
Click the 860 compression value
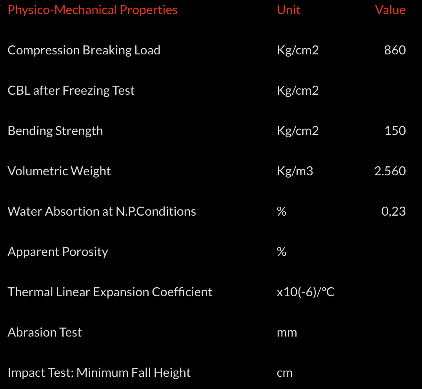click(395, 50)
